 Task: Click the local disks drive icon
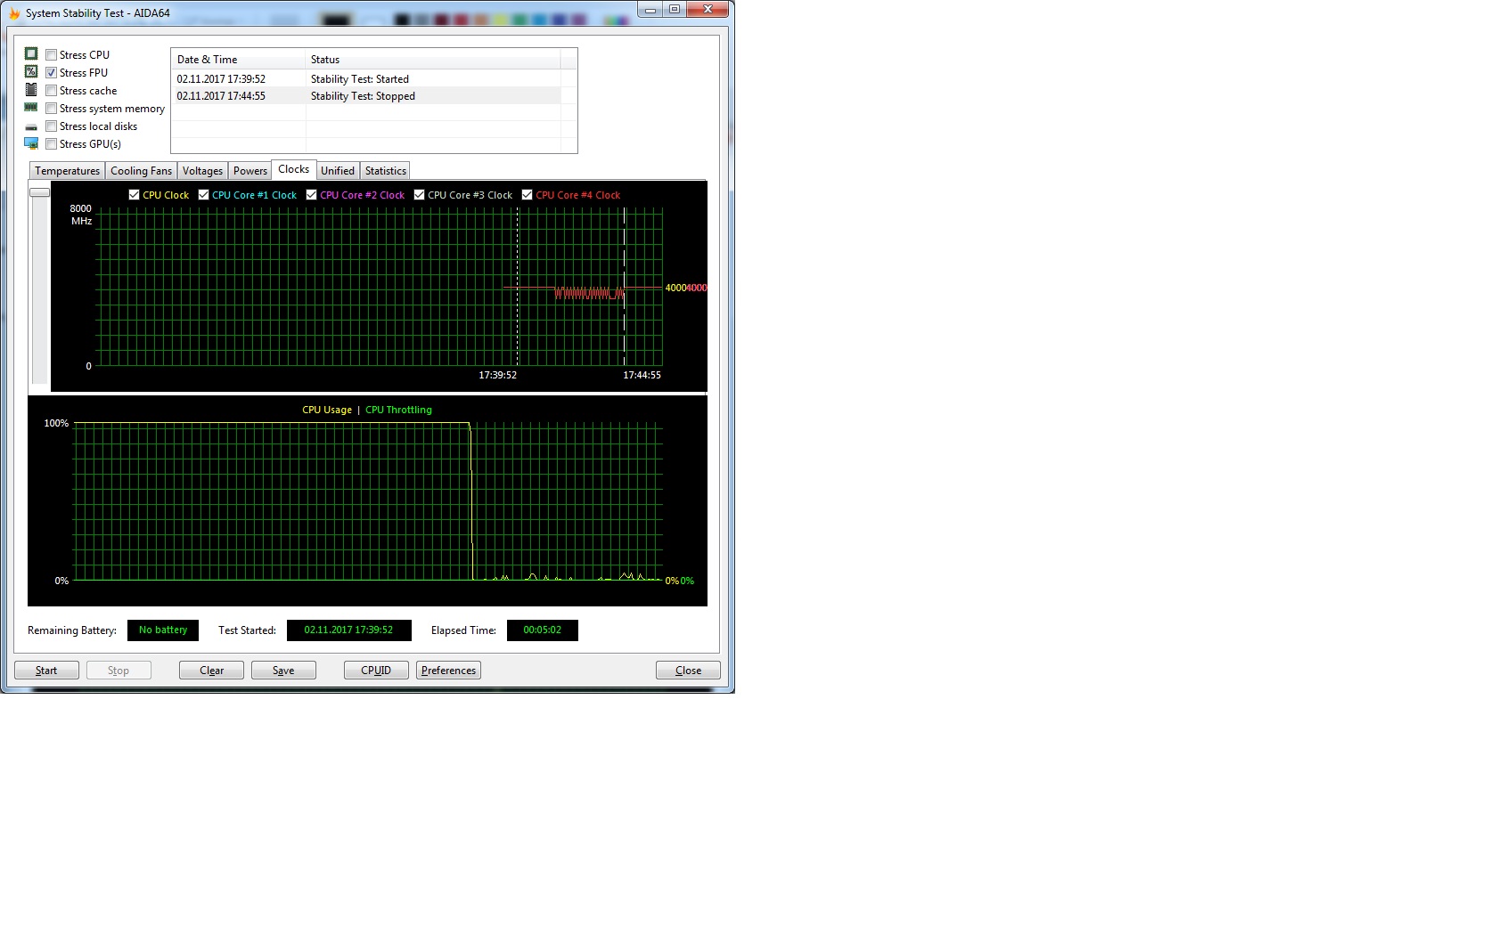point(31,126)
